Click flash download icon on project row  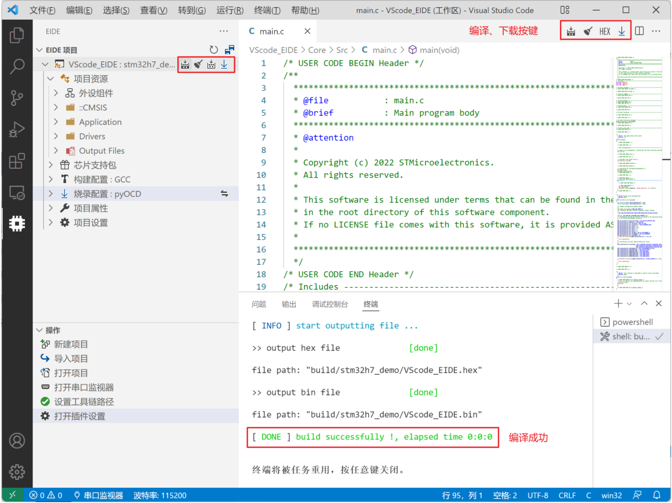pos(224,65)
